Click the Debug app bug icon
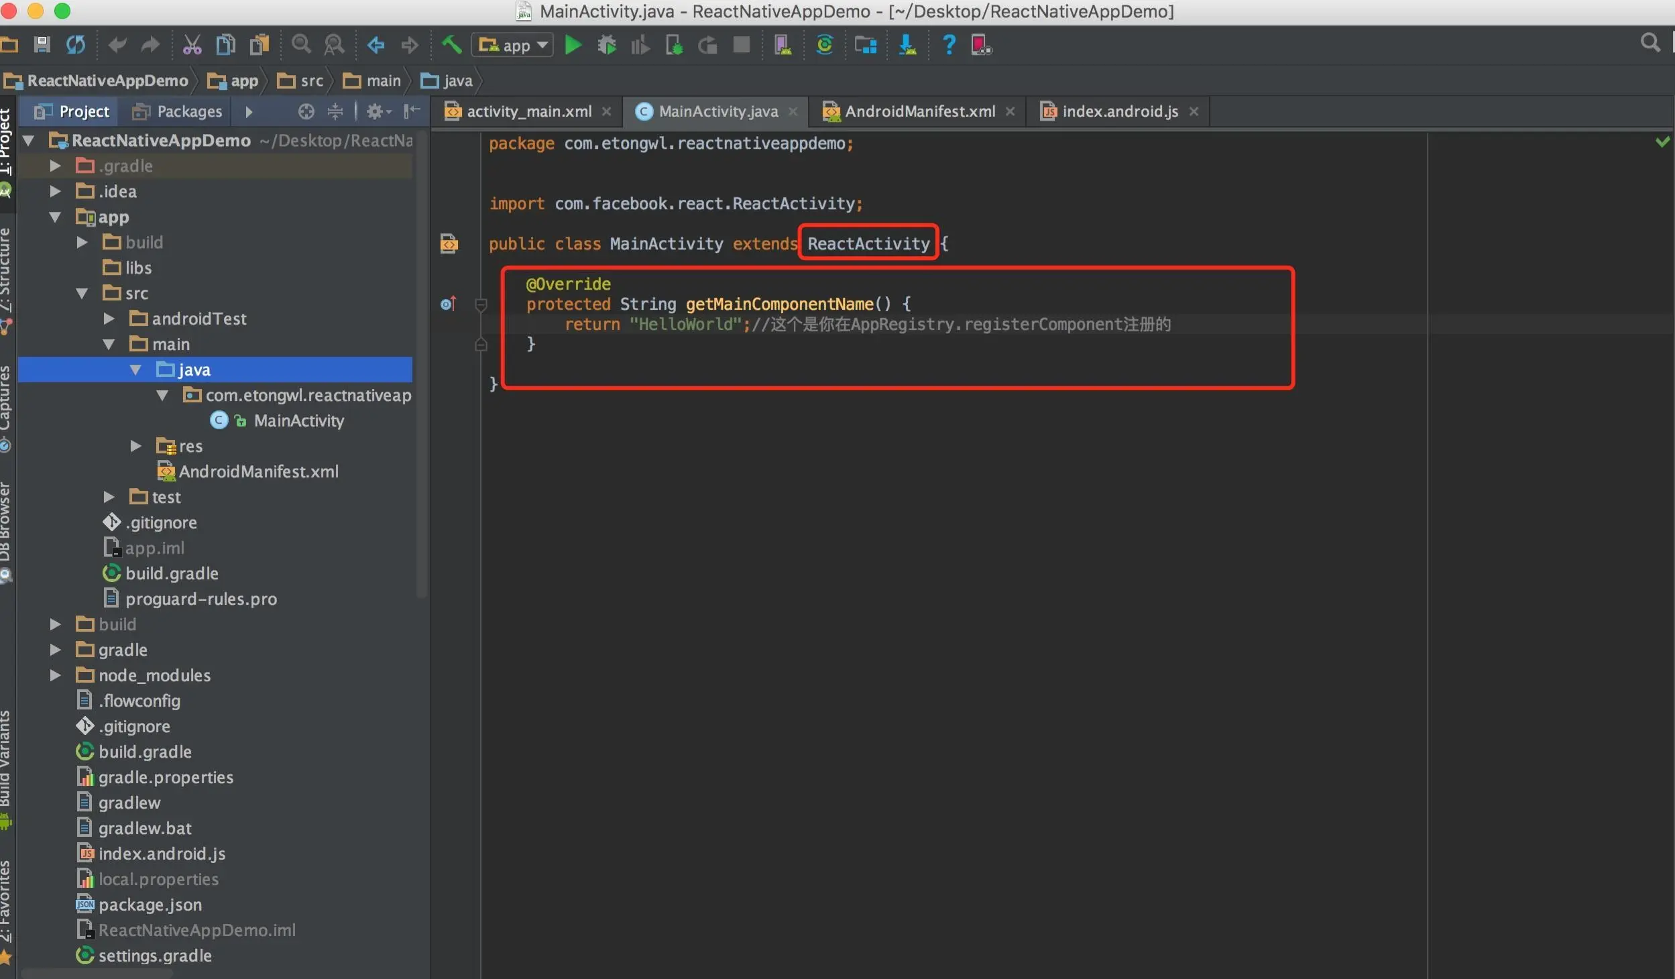The image size is (1675, 979). pos(607,45)
